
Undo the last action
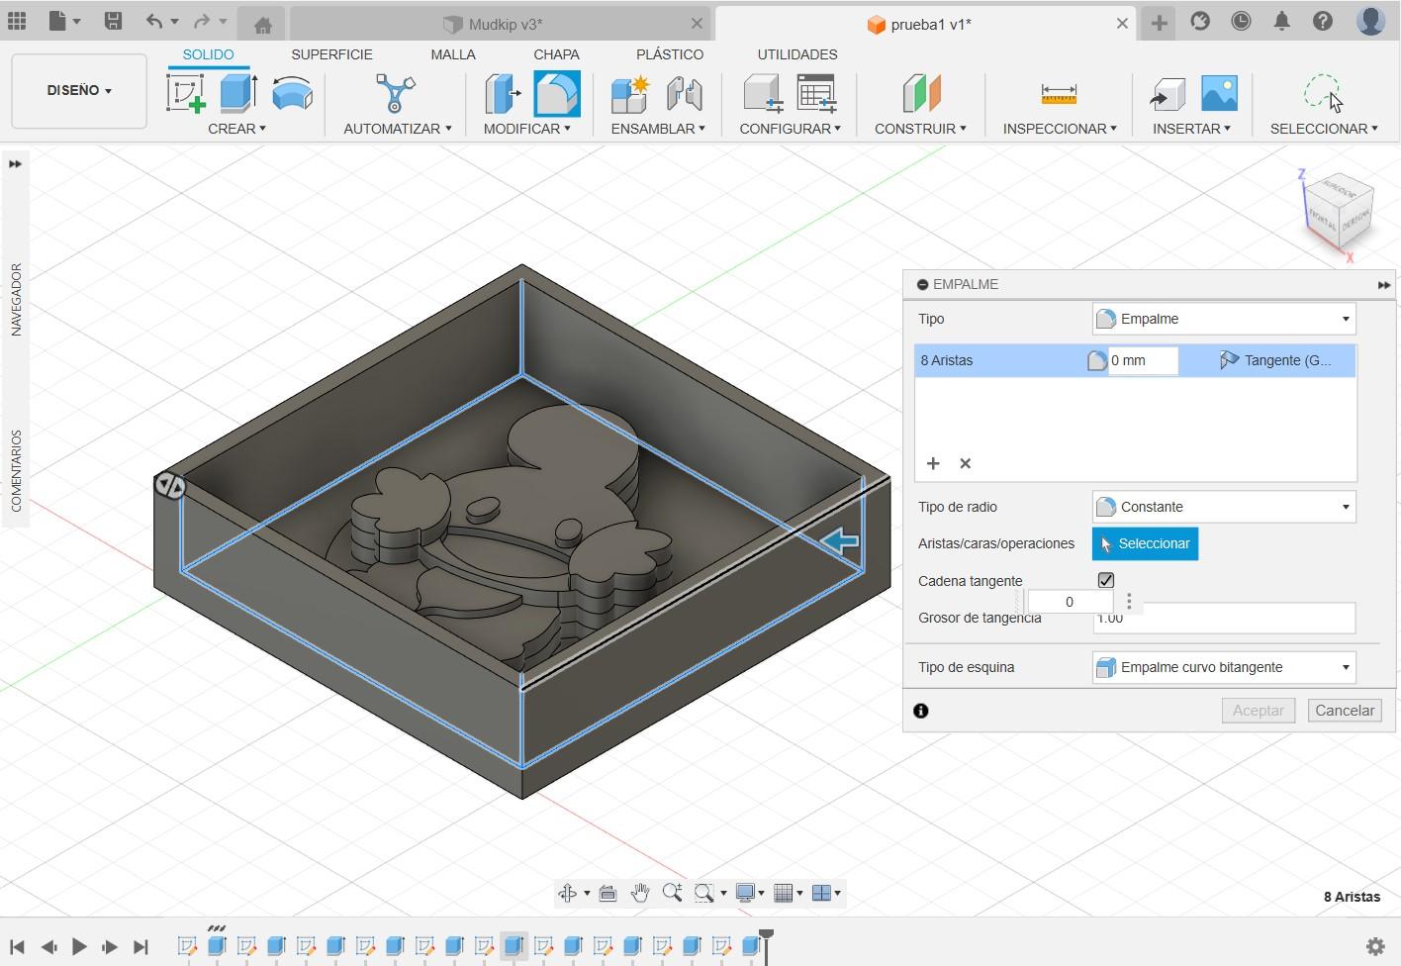pyautogui.click(x=153, y=21)
